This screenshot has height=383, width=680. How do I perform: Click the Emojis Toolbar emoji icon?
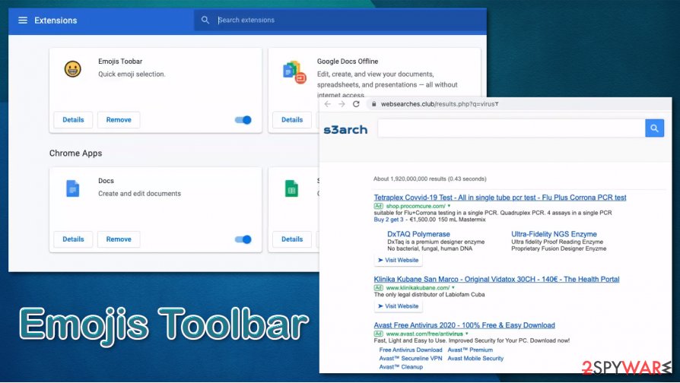(72, 69)
